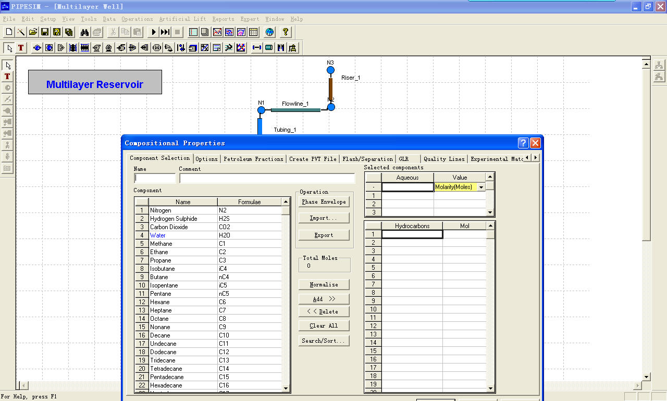Run the model with the play icon
Viewport: 667px width, 401px height.
(154, 32)
